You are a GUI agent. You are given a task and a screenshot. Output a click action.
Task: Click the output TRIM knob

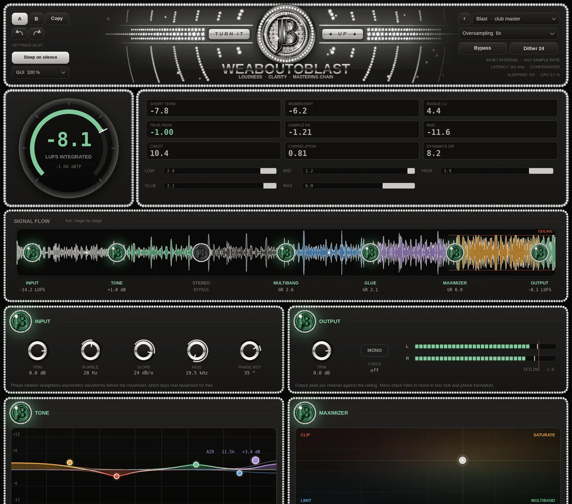pos(322,351)
